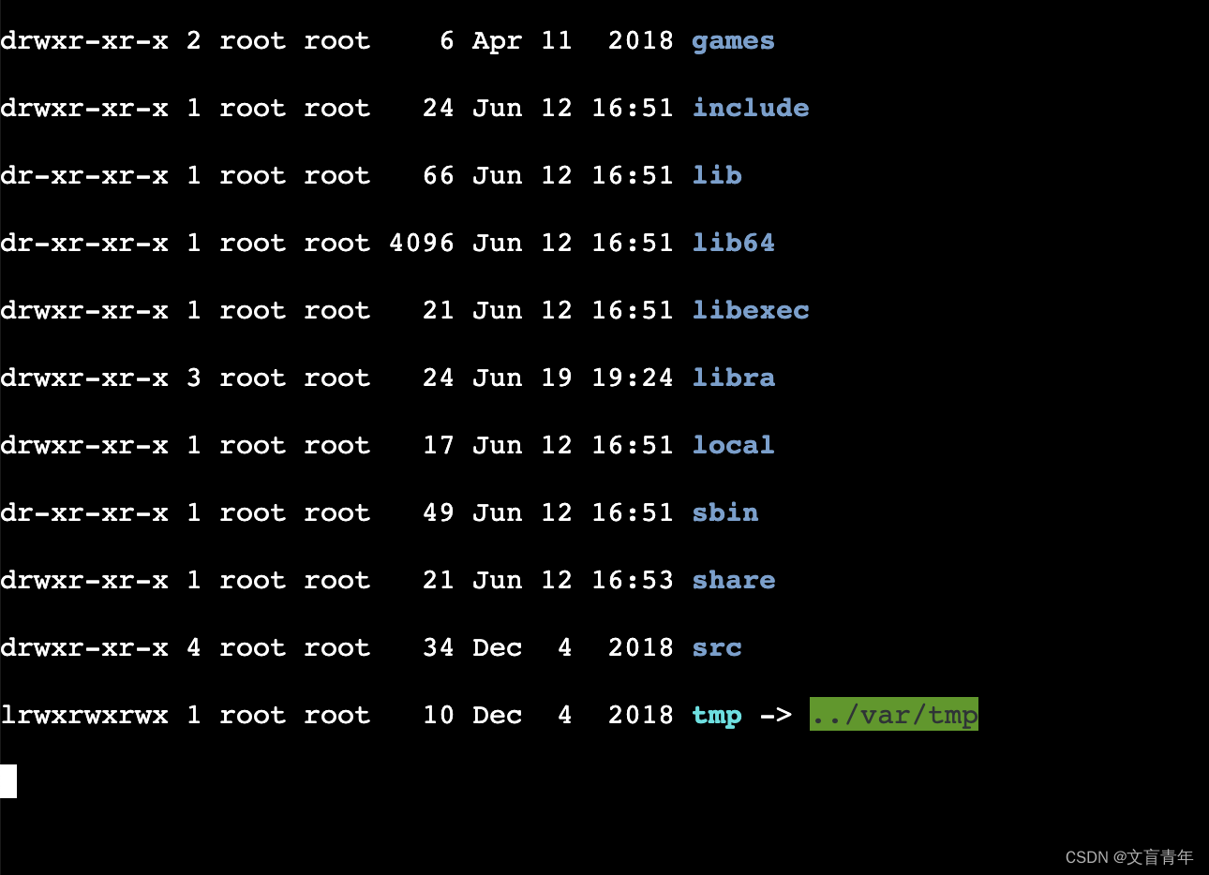Select the games directory name
This screenshot has height=875, width=1209.
(733, 41)
